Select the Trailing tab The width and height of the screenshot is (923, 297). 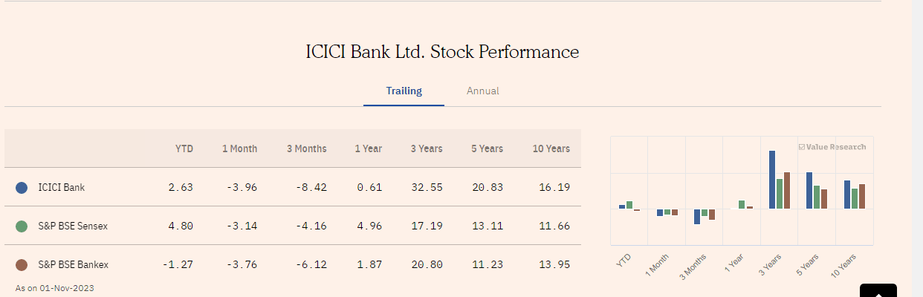[404, 91]
